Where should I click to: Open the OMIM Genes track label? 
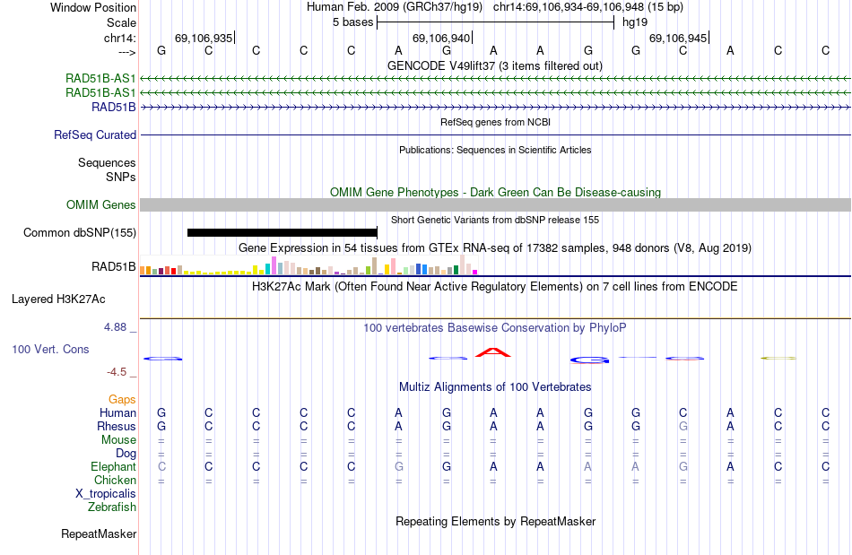click(x=101, y=204)
